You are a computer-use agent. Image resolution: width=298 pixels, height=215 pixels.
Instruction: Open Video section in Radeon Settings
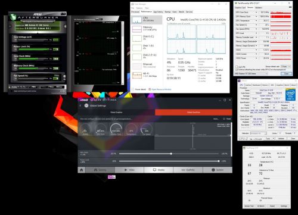click(x=129, y=170)
